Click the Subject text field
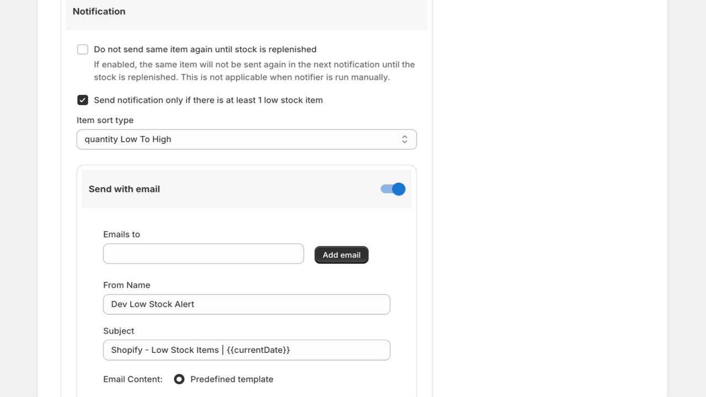The height and width of the screenshot is (397, 706). pos(247,350)
